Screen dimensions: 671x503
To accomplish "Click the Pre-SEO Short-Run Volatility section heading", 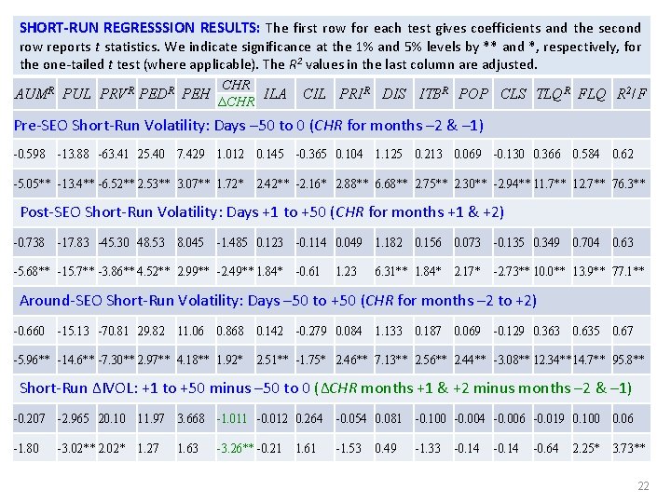I will 249,126.
